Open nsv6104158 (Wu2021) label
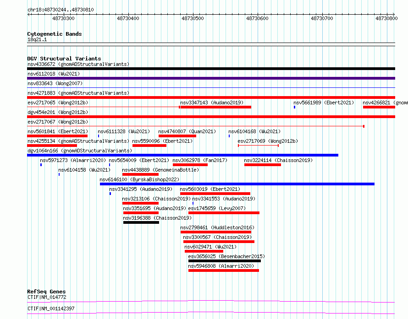Screen dimensions: 408x319 (x=84, y=170)
